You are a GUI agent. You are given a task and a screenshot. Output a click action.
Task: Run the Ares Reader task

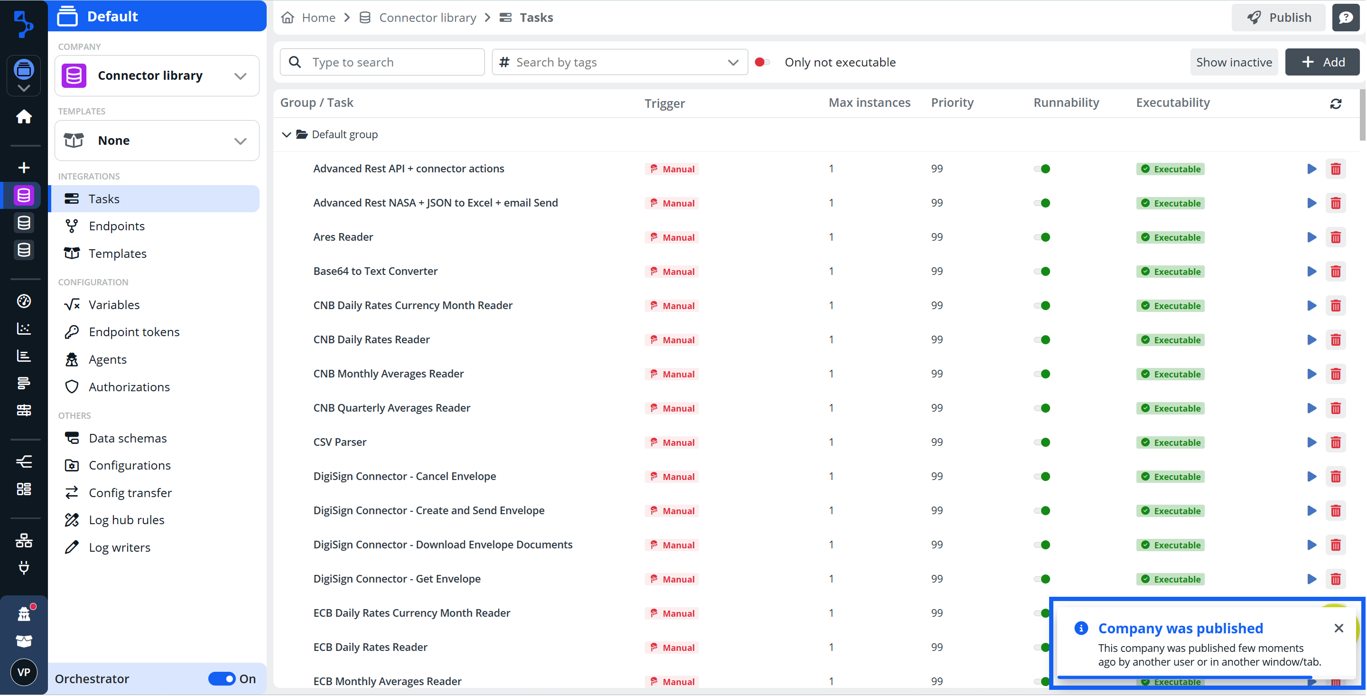pyautogui.click(x=1311, y=237)
